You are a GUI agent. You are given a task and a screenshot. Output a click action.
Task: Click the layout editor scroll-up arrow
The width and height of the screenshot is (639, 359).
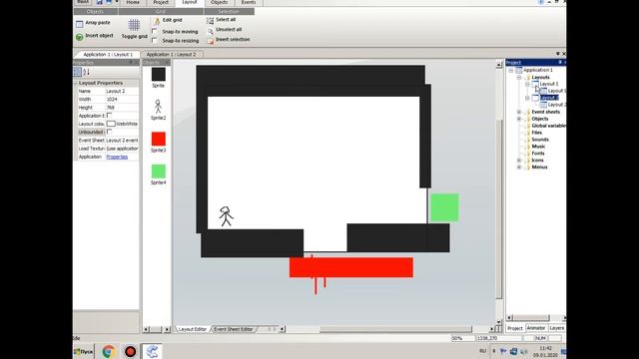pos(499,65)
